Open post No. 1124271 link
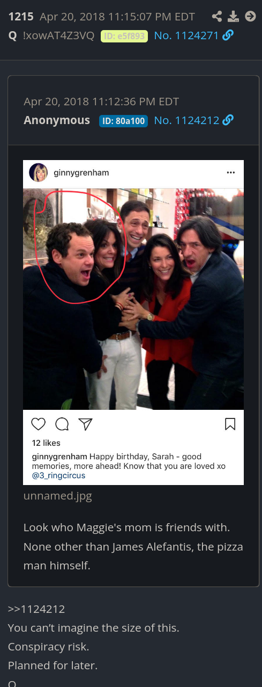 click(x=186, y=35)
